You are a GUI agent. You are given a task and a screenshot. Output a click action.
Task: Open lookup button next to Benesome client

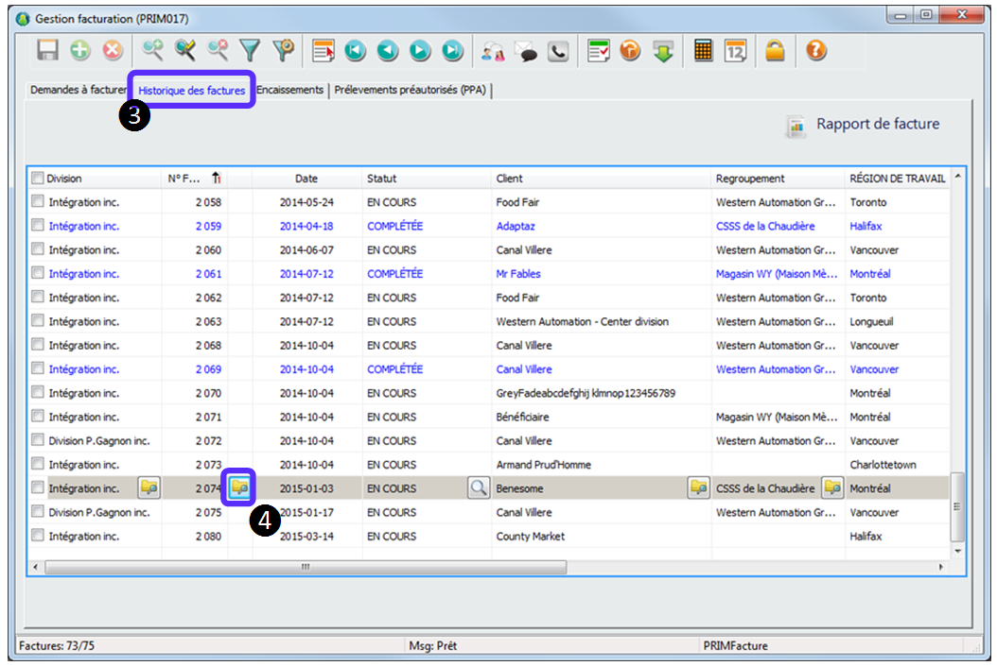click(x=698, y=487)
